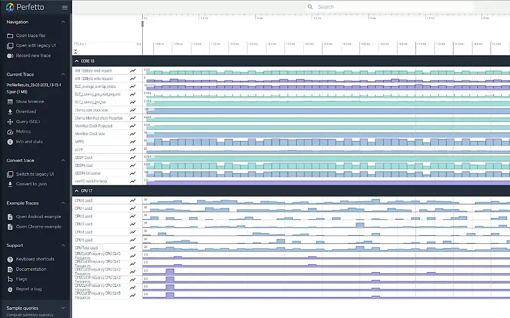This screenshot has height=318, width=510.
Task: Open the hamburger menu beside Perfetto logo
Action: click(x=65, y=7)
